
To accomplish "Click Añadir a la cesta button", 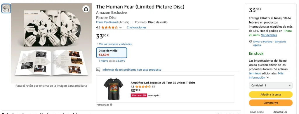I will click(271, 95).
